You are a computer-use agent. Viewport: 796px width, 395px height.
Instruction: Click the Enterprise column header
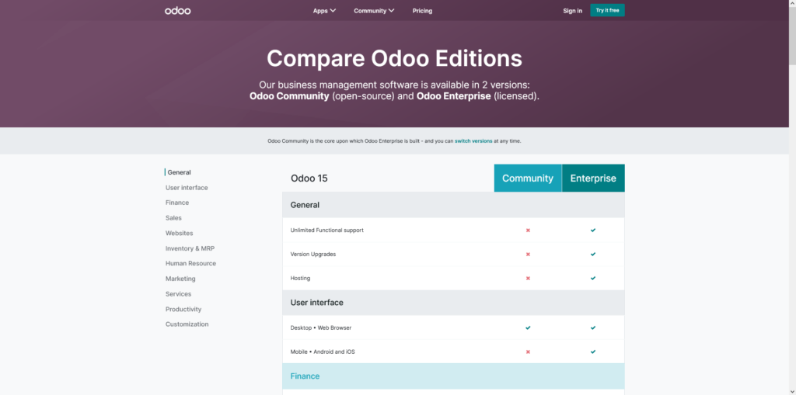click(593, 178)
